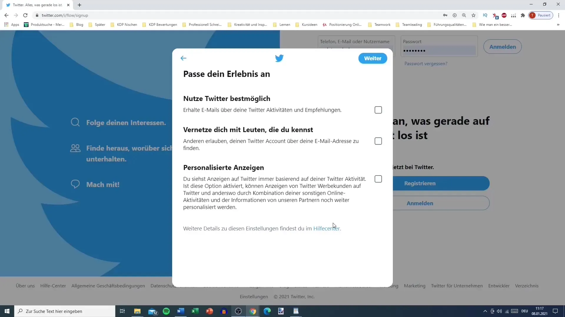Open the Spotify app from taskbar
This screenshot has height=317, width=565.
coord(166,311)
